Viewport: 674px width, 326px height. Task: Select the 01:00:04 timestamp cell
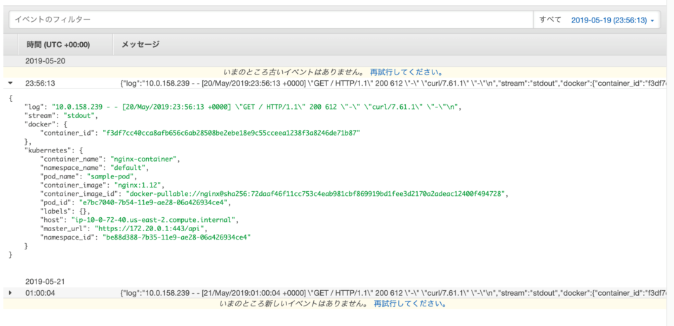pyautogui.click(x=40, y=292)
